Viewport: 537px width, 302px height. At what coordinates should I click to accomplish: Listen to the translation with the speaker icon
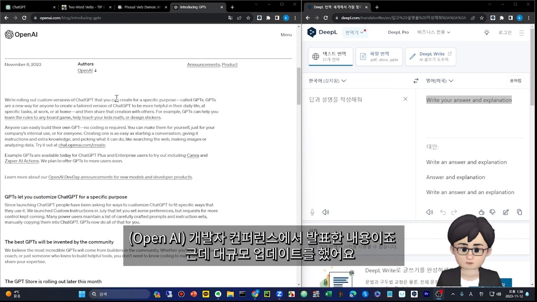pyautogui.click(x=429, y=212)
